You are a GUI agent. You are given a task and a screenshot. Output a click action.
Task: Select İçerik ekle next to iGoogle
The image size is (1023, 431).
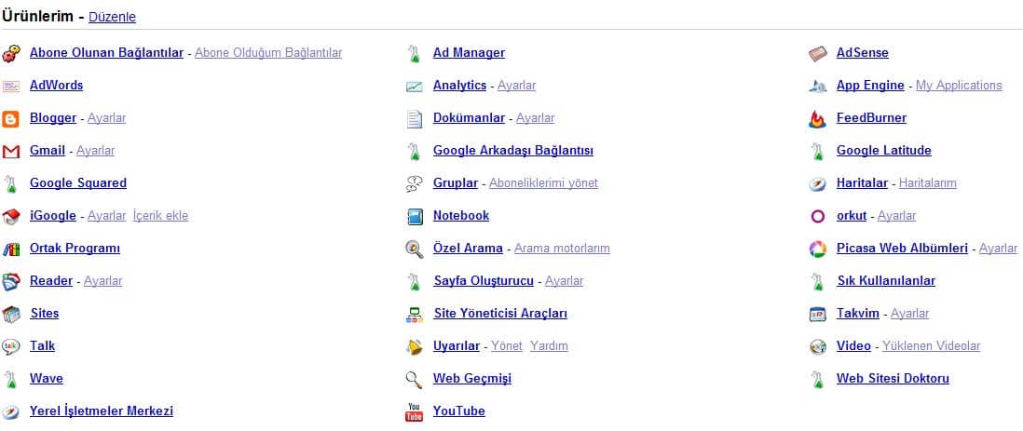click(160, 216)
